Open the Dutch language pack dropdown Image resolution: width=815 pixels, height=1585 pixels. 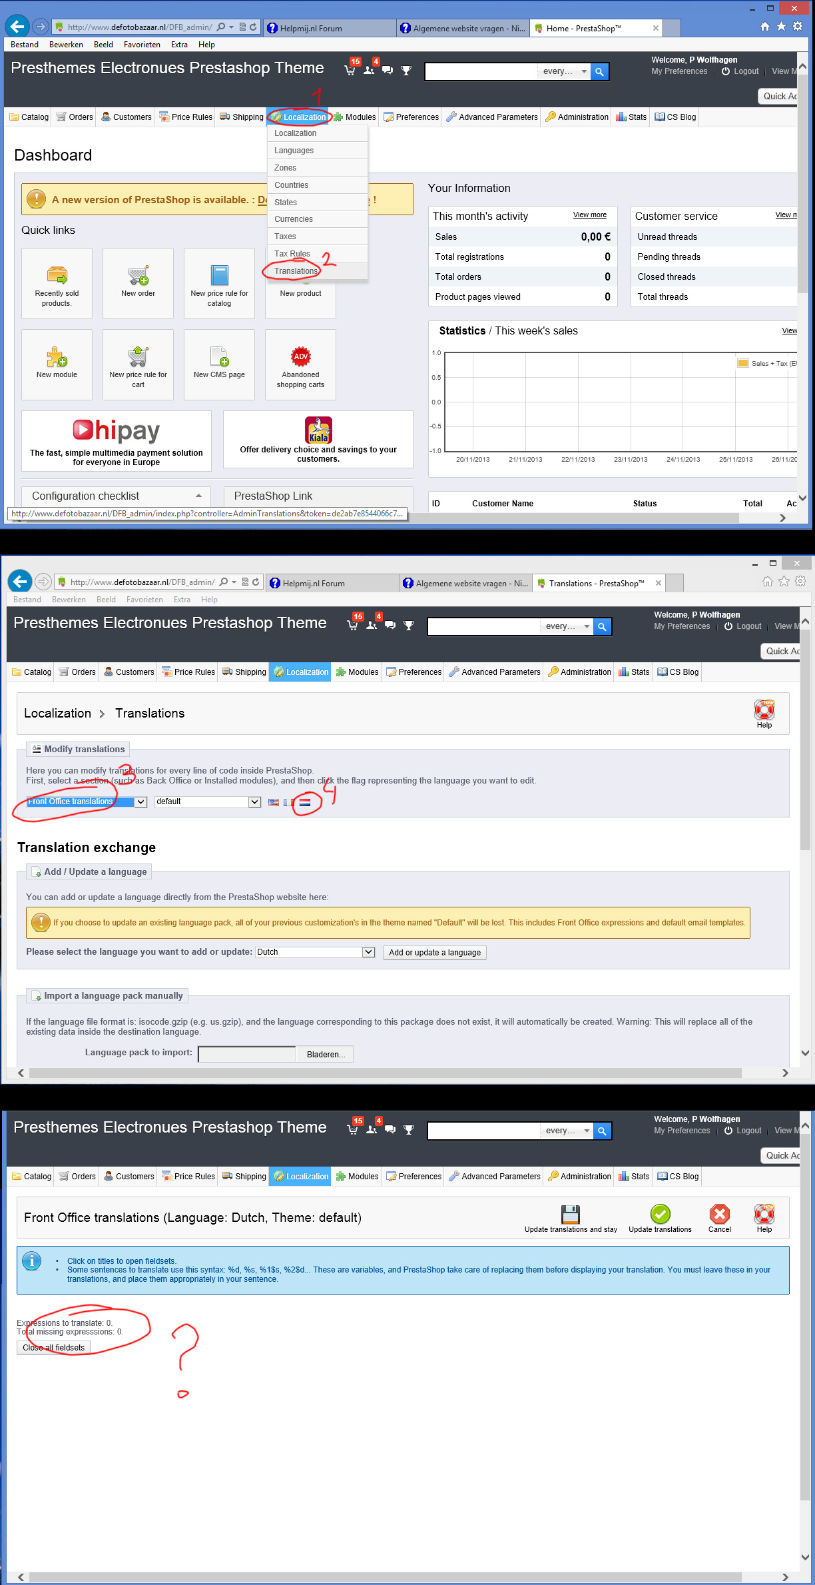[316, 952]
